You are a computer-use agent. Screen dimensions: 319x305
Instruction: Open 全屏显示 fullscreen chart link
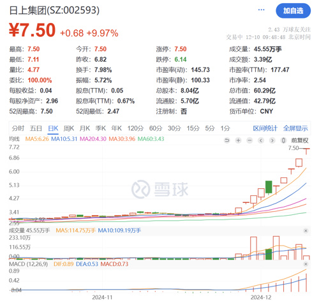click(295, 128)
